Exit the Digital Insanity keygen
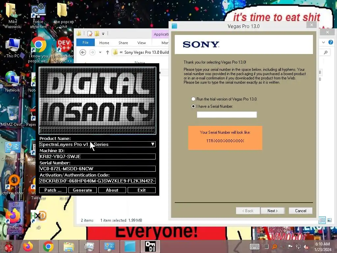The image size is (337, 253). coord(142,190)
